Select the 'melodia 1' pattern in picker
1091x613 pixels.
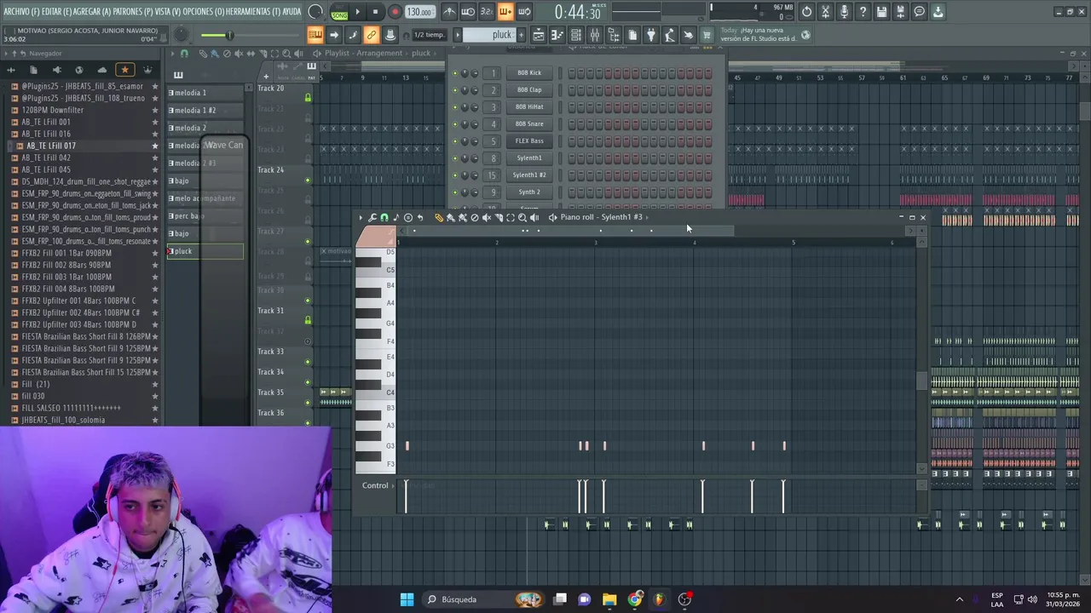[205, 93]
